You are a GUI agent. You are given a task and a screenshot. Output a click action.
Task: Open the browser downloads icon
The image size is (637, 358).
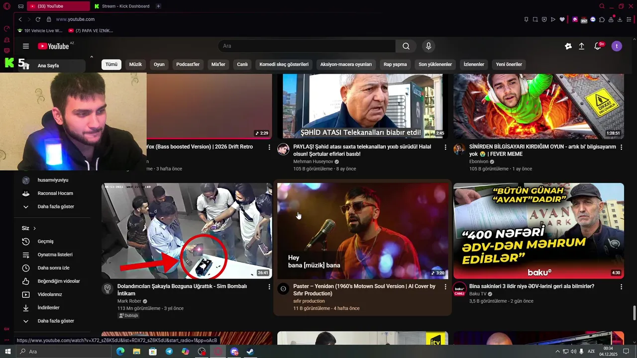point(620,19)
